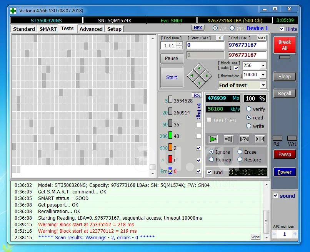Click the End LBA 976773167 field
The image size is (310, 252).
tap(247, 45)
